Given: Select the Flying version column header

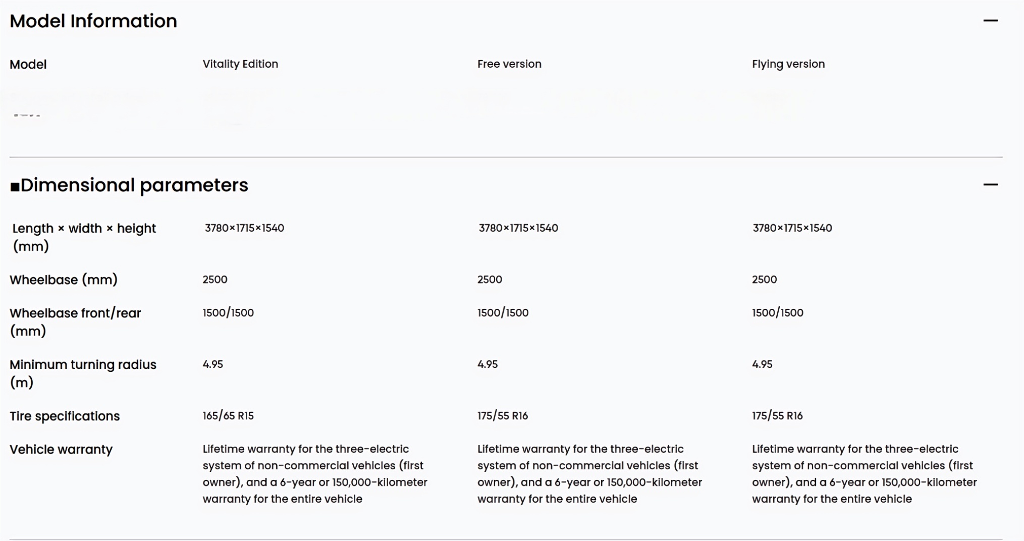Looking at the screenshot, I should (x=788, y=64).
